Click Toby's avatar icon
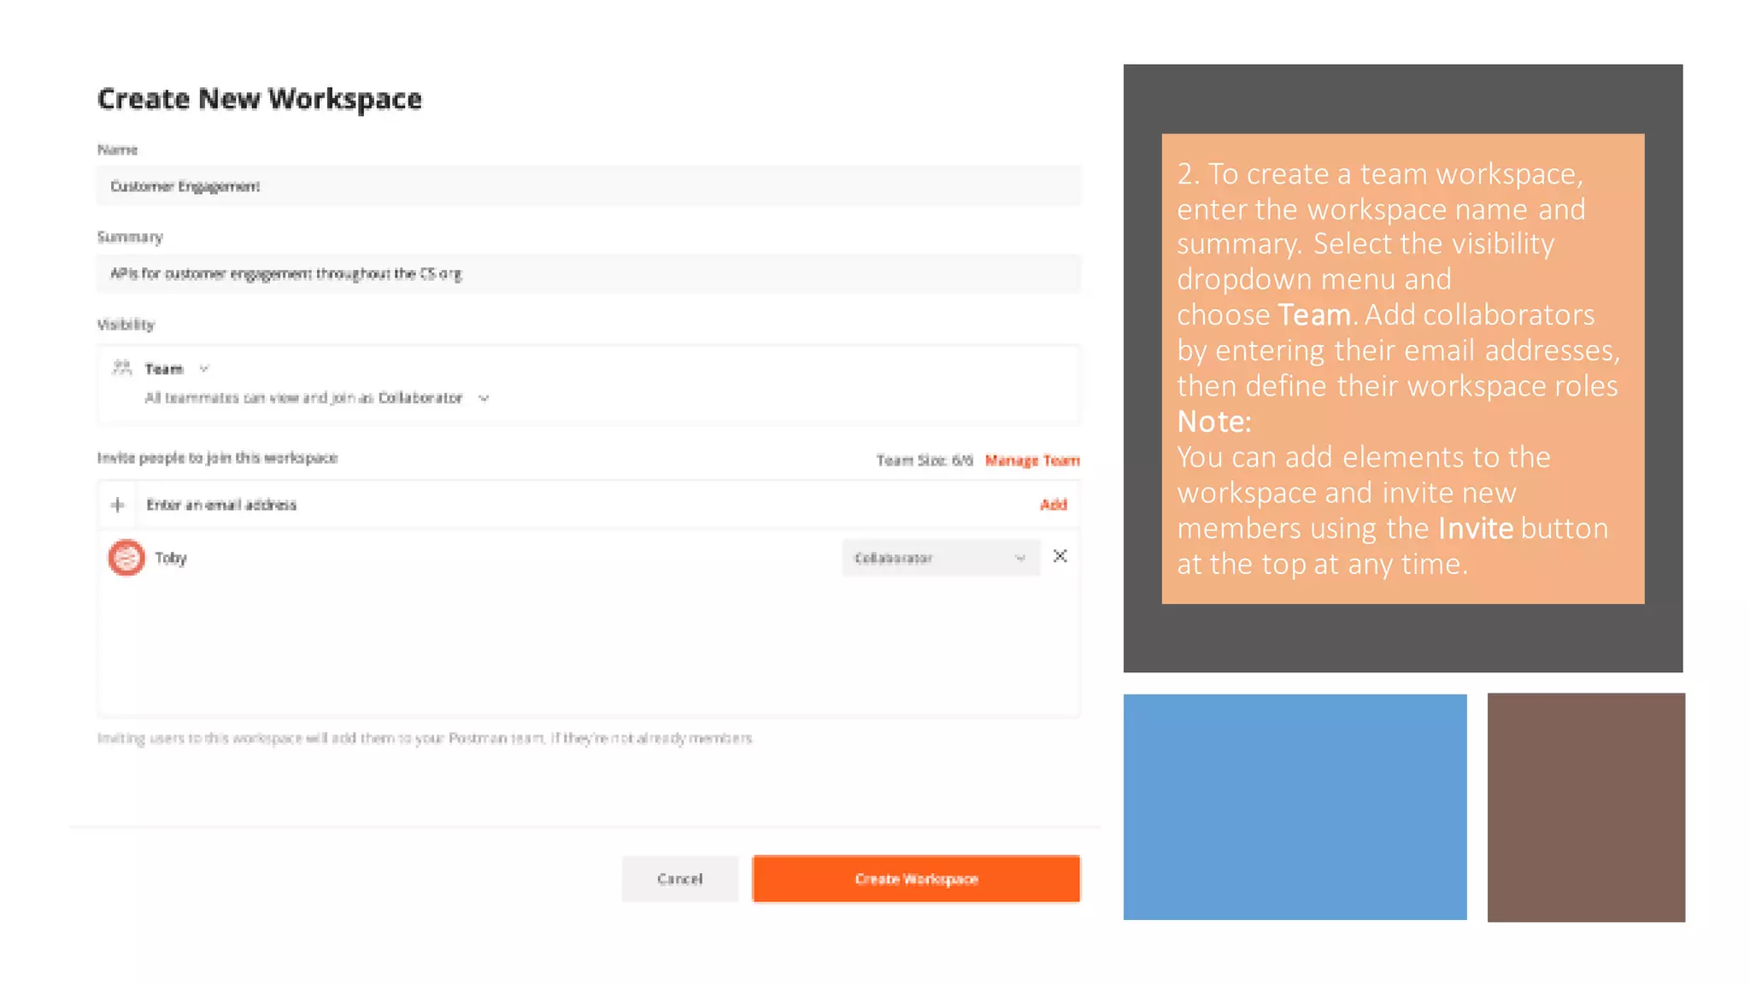 click(126, 558)
